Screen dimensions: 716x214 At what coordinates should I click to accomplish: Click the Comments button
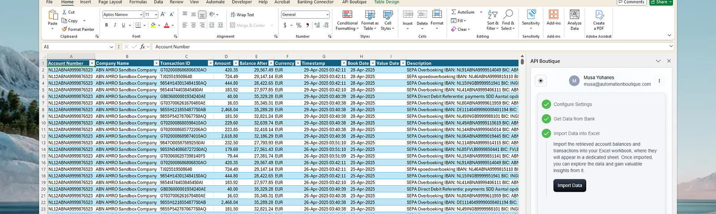click(631, 2)
